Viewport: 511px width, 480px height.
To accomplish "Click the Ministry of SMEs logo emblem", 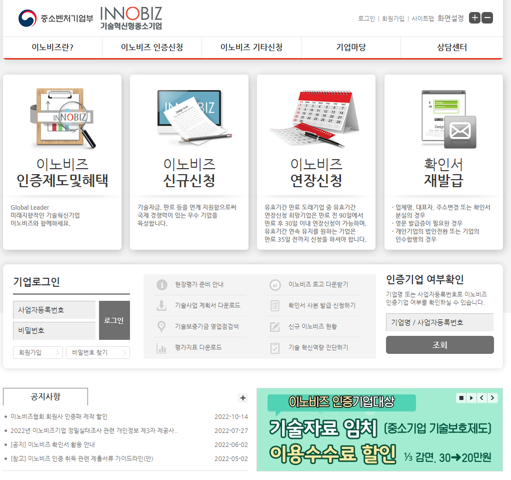I will pyautogui.click(x=27, y=19).
